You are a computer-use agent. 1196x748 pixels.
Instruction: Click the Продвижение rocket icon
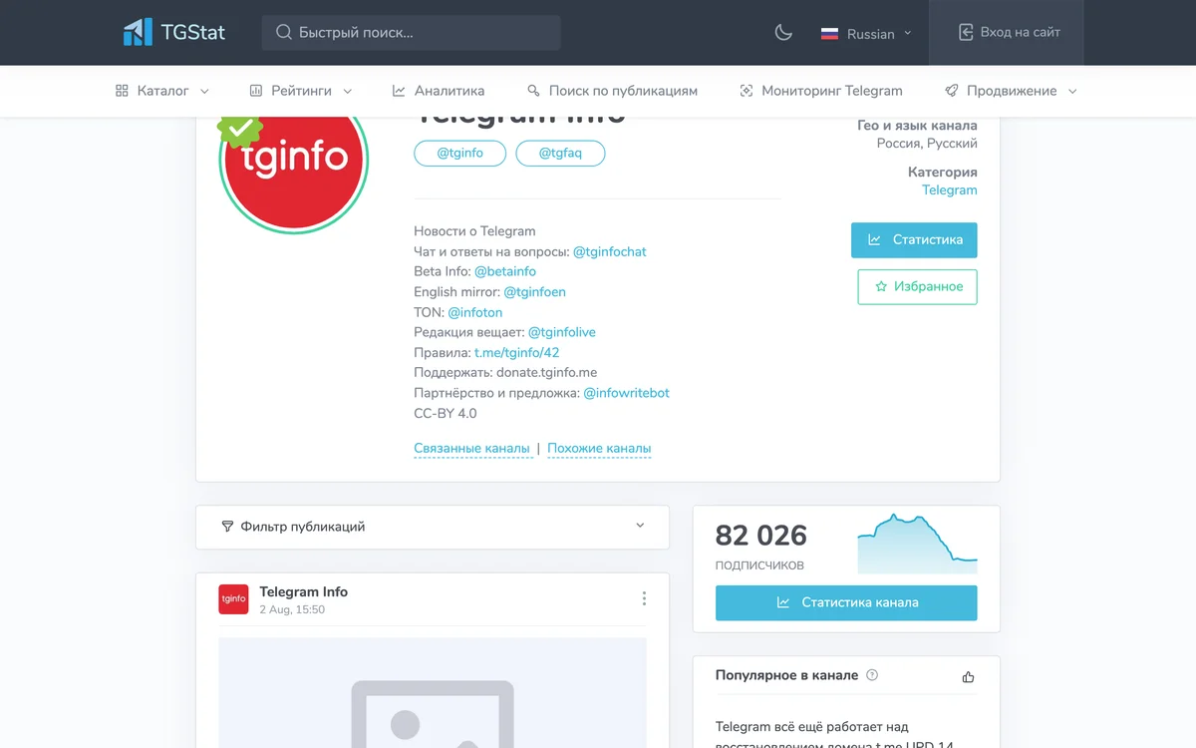point(952,91)
